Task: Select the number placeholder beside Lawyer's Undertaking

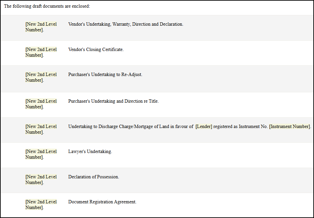Action: pos(41,154)
